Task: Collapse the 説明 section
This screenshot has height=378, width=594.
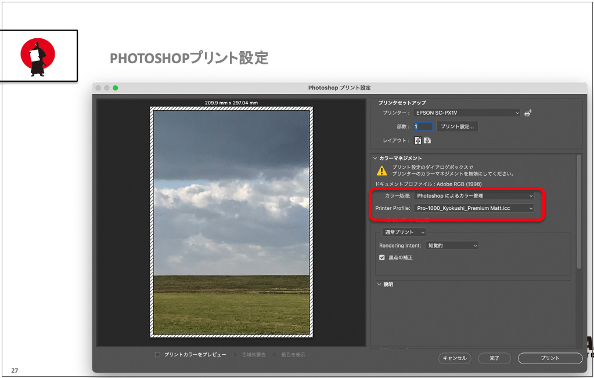Action: click(x=379, y=284)
